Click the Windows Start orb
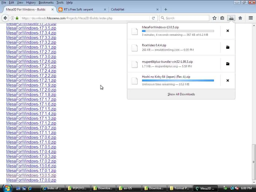The width and height of the screenshot is (256, 192). click(7, 188)
